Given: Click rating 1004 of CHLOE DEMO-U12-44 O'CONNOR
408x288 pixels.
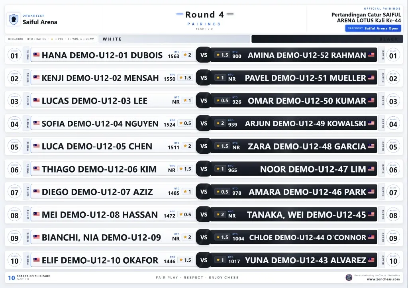Looking at the screenshot, I should [x=238, y=239].
